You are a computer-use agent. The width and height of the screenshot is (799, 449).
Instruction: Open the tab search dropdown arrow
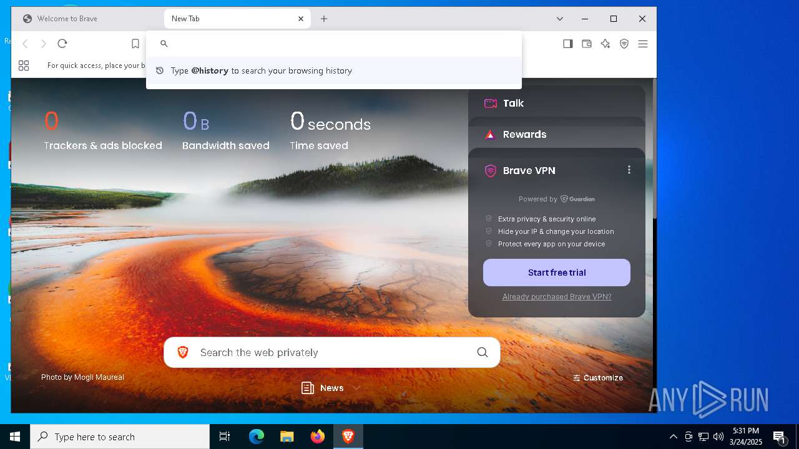(x=560, y=19)
